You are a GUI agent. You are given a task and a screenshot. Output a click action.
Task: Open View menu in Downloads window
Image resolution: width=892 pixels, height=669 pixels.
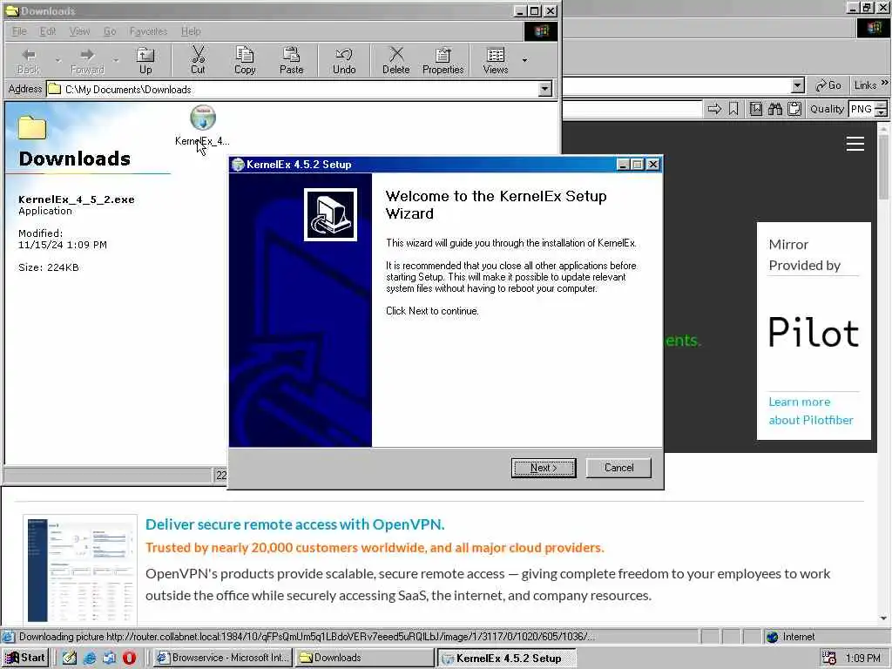(x=79, y=31)
